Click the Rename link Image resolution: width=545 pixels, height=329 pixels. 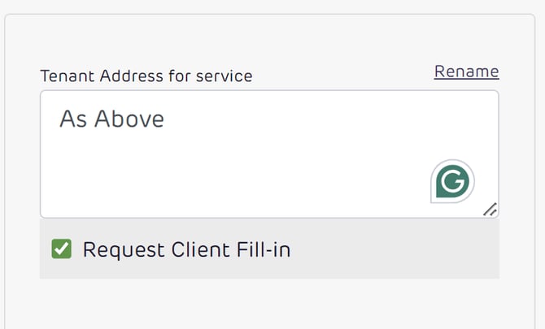pyautogui.click(x=466, y=71)
